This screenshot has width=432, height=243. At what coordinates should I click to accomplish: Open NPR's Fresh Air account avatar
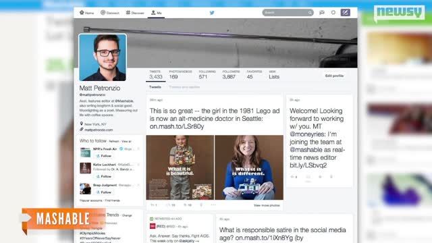85,153
